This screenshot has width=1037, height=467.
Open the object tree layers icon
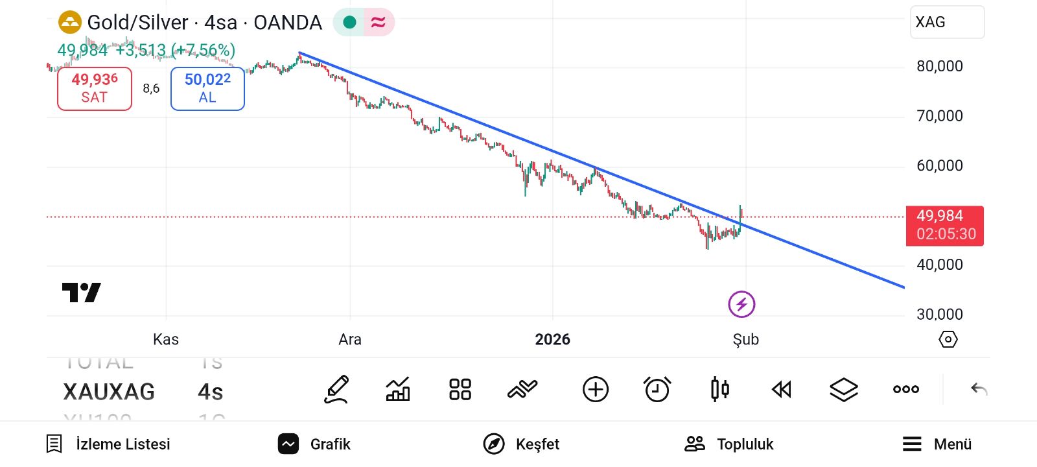[844, 390]
